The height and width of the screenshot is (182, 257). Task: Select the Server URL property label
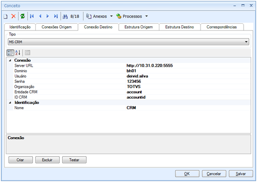(24, 66)
